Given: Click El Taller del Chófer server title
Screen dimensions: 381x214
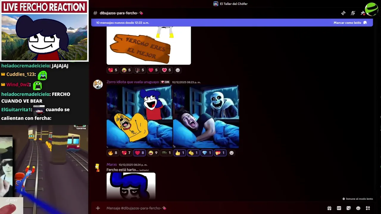Looking at the screenshot, I should 234,4.
